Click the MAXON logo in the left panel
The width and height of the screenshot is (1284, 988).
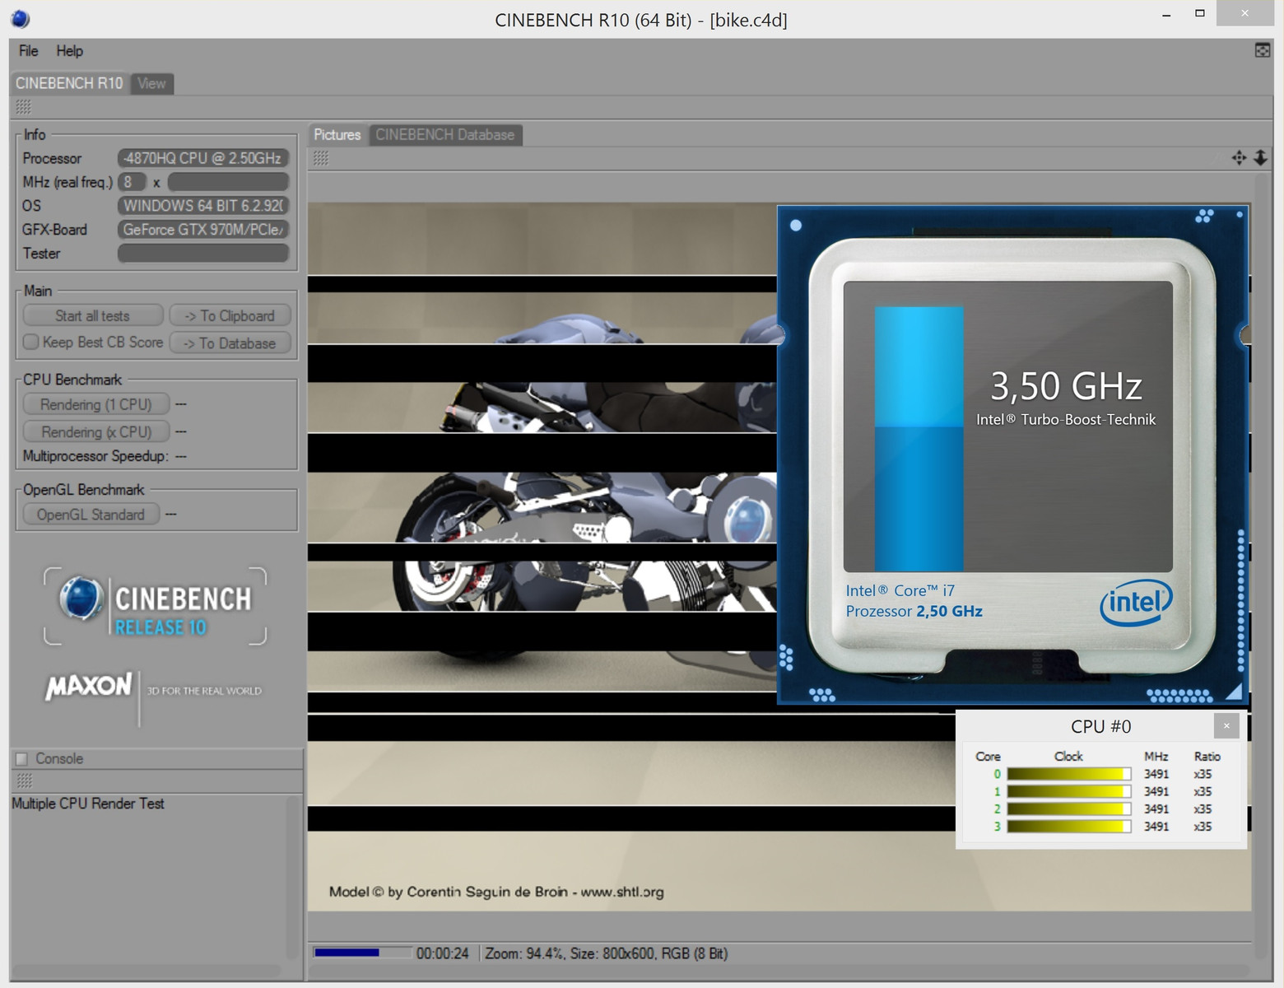point(89,686)
